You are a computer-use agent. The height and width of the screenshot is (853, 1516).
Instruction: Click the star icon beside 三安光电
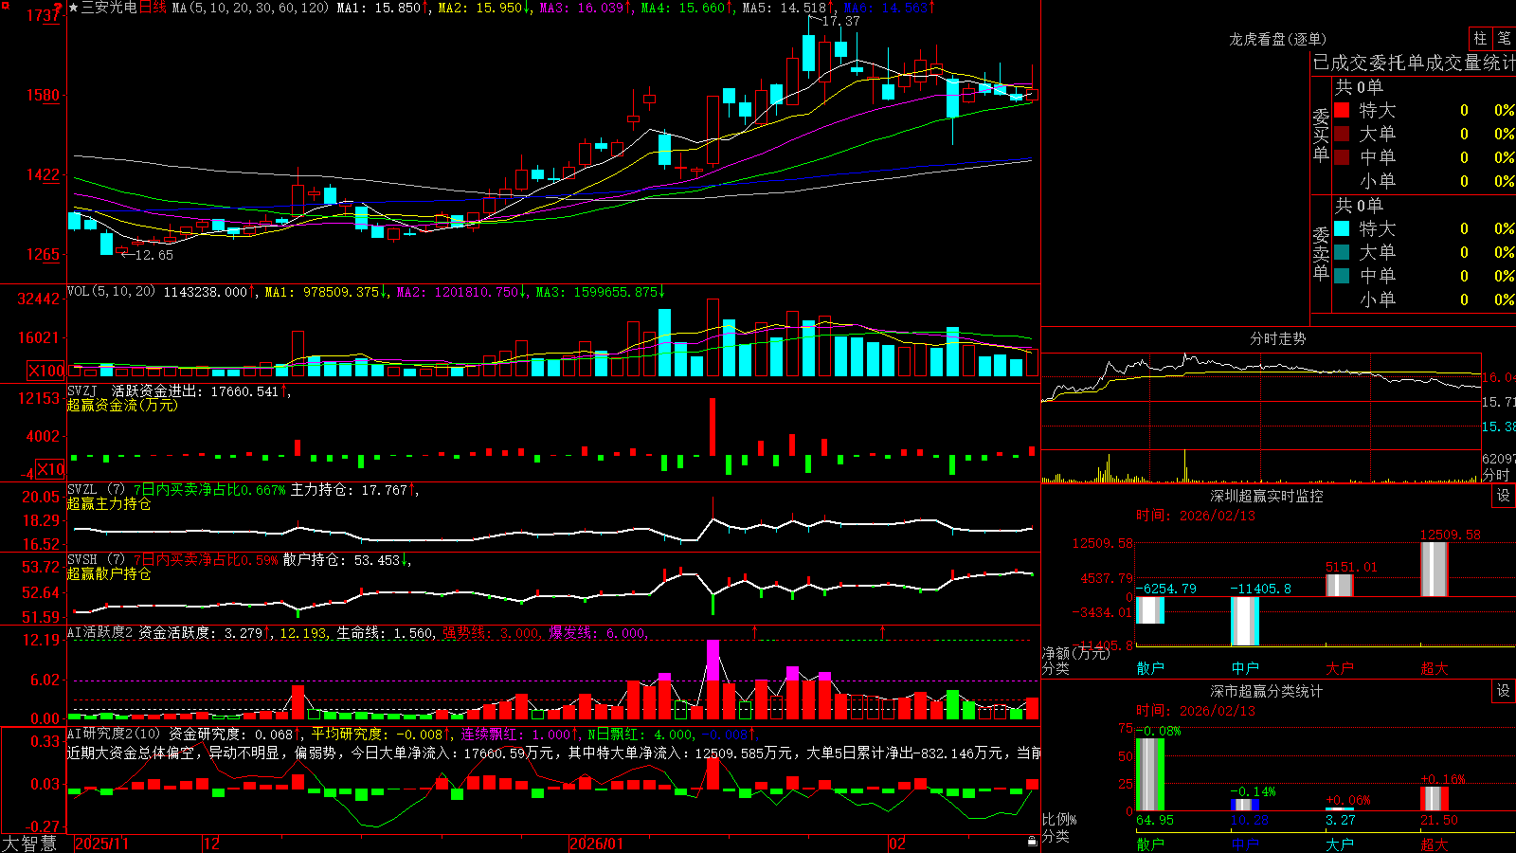point(73,8)
